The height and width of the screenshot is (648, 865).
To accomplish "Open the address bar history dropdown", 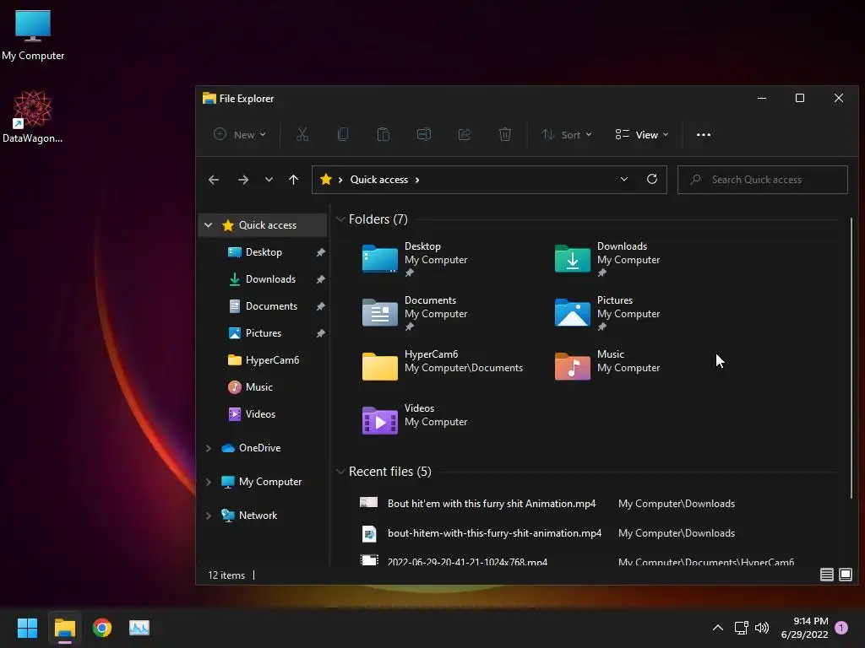I will coord(624,179).
